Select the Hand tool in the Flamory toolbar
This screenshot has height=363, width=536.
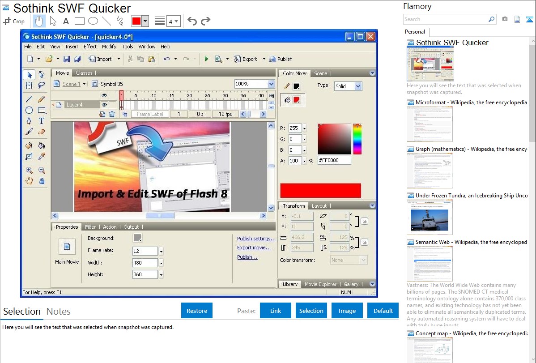(39, 21)
